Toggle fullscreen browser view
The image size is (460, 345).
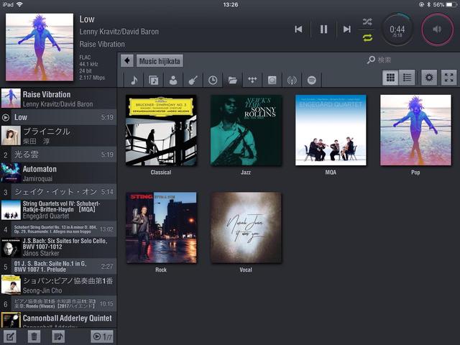[448, 78]
